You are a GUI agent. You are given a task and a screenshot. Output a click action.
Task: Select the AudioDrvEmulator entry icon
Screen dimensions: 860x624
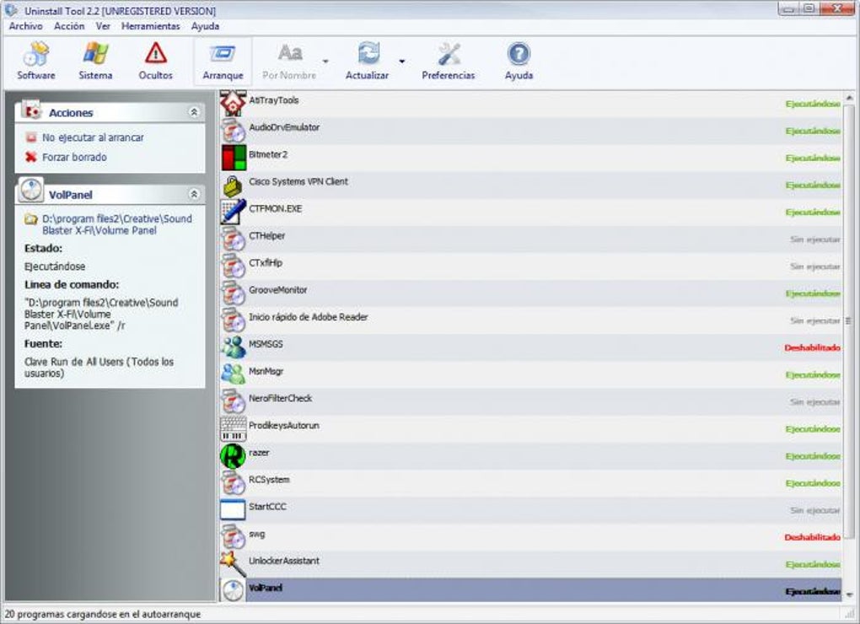(233, 131)
